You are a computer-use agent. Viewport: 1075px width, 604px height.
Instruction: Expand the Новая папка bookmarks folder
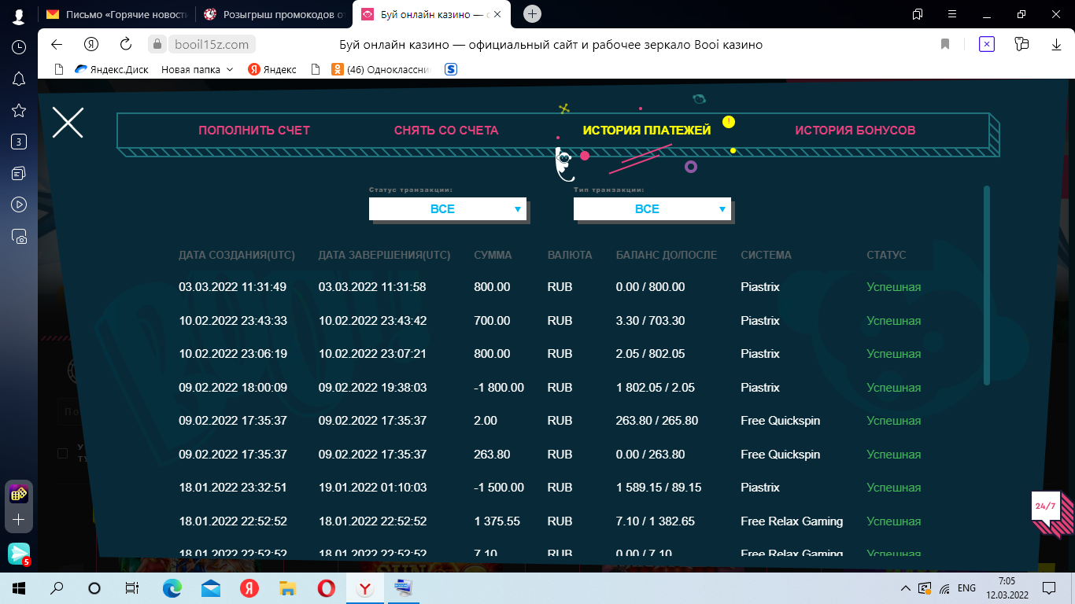coord(198,69)
